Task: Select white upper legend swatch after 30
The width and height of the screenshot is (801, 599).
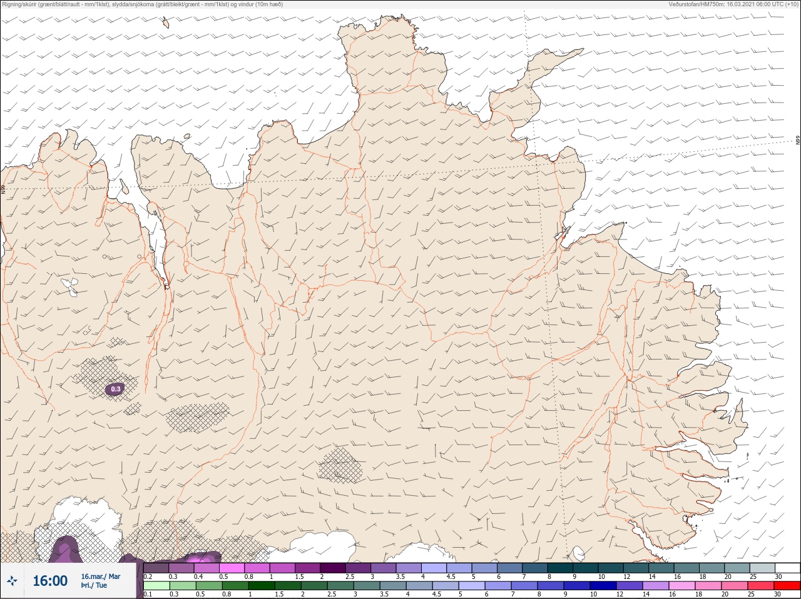Action: click(788, 568)
